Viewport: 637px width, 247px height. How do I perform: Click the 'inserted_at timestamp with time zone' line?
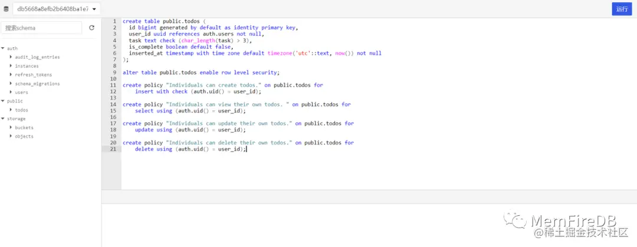pyautogui.click(x=255, y=53)
